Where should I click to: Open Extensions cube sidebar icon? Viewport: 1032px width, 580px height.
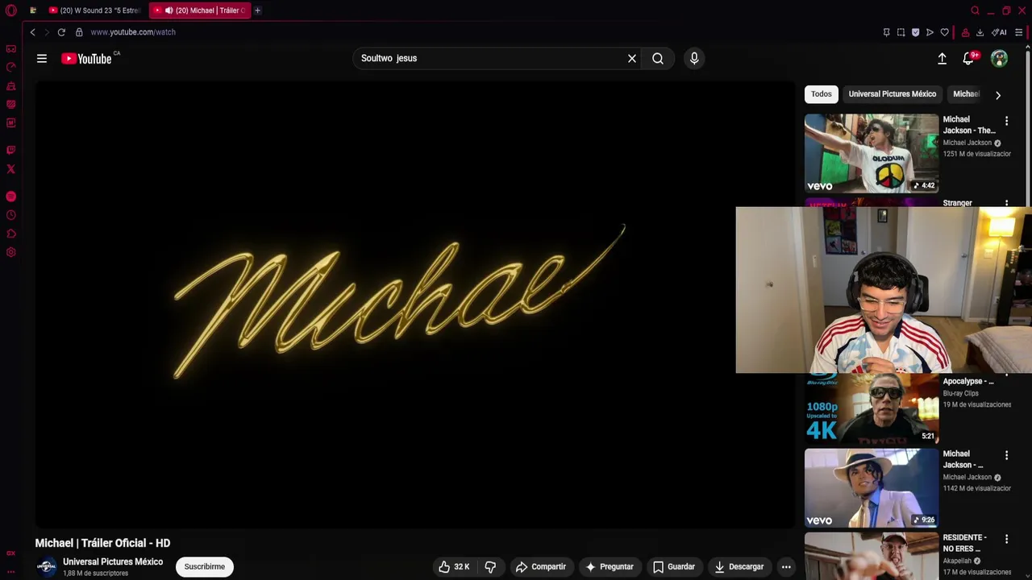[x=10, y=234]
